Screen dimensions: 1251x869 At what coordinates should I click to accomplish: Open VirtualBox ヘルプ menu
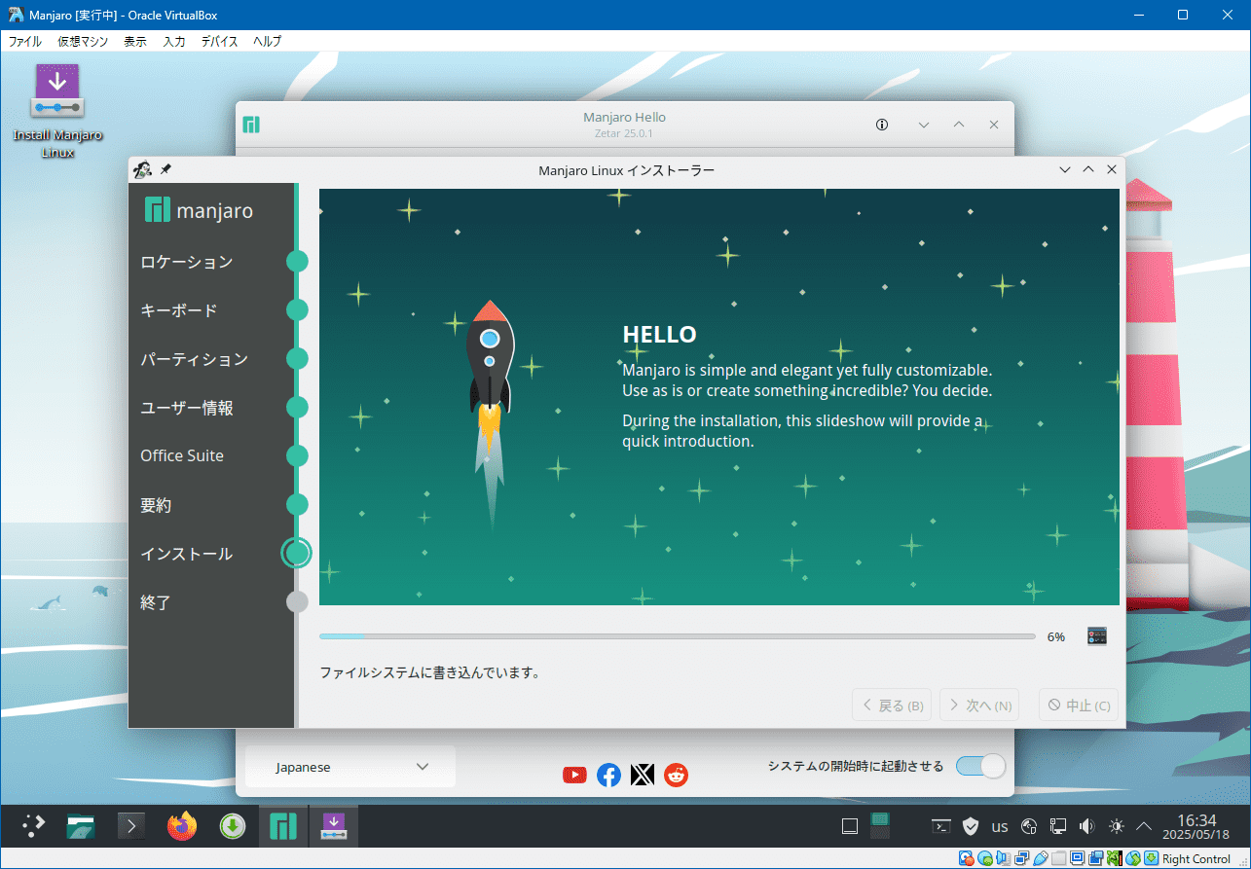(268, 41)
